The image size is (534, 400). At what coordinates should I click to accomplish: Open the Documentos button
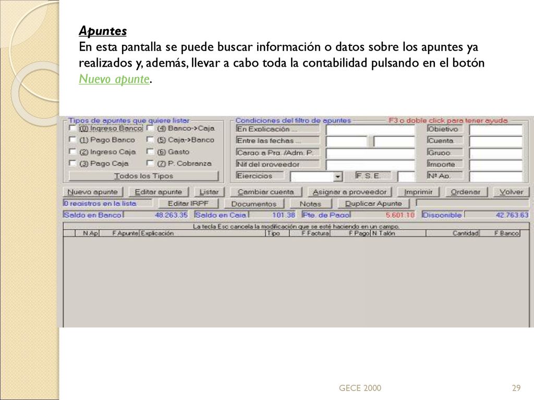(x=254, y=204)
